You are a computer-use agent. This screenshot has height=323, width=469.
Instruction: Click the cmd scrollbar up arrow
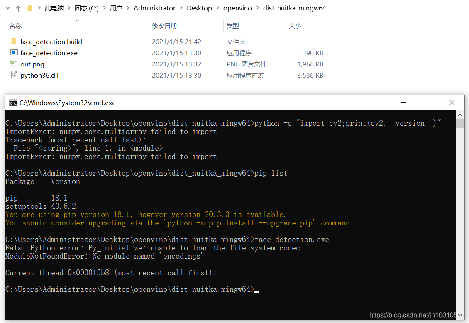coord(460,115)
